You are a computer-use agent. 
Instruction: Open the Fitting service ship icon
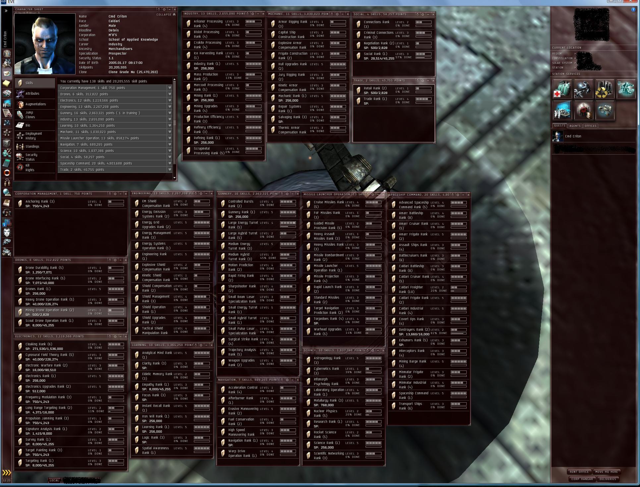coord(604,110)
